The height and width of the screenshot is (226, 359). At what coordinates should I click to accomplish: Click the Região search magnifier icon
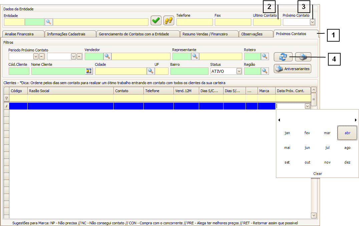point(265,71)
